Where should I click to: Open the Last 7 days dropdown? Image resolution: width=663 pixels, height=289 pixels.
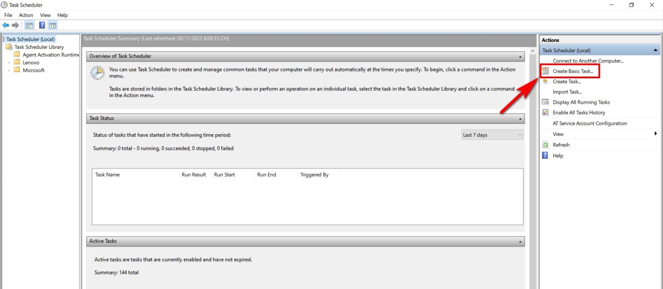tap(492, 135)
